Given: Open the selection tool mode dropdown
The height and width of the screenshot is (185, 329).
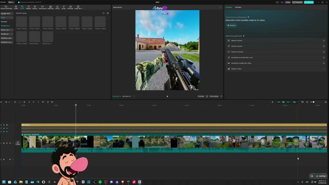Looking at the screenshot, I should 9,102.
